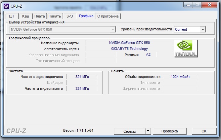
Task: Switch to the ЦП tab
Action: pos(12,16)
